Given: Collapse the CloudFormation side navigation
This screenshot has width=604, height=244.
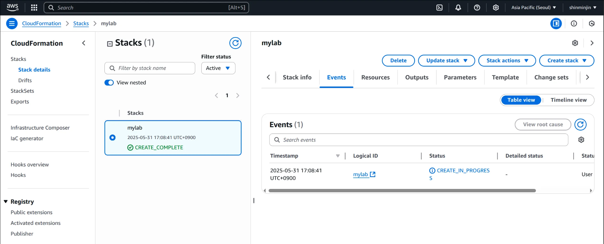Looking at the screenshot, I should [84, 43].
